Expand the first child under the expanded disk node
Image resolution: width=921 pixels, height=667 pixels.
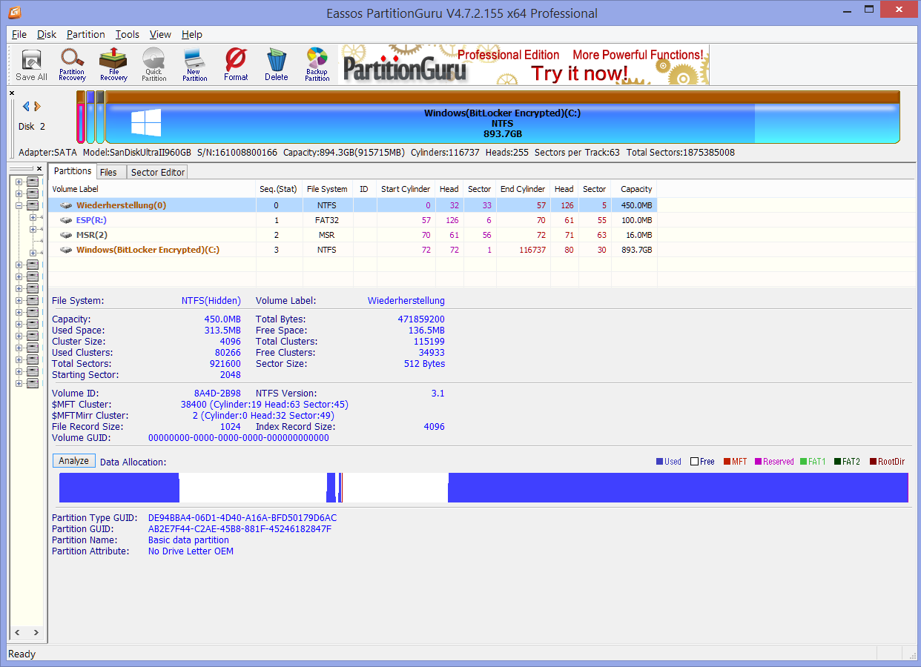tap(32, 217)
